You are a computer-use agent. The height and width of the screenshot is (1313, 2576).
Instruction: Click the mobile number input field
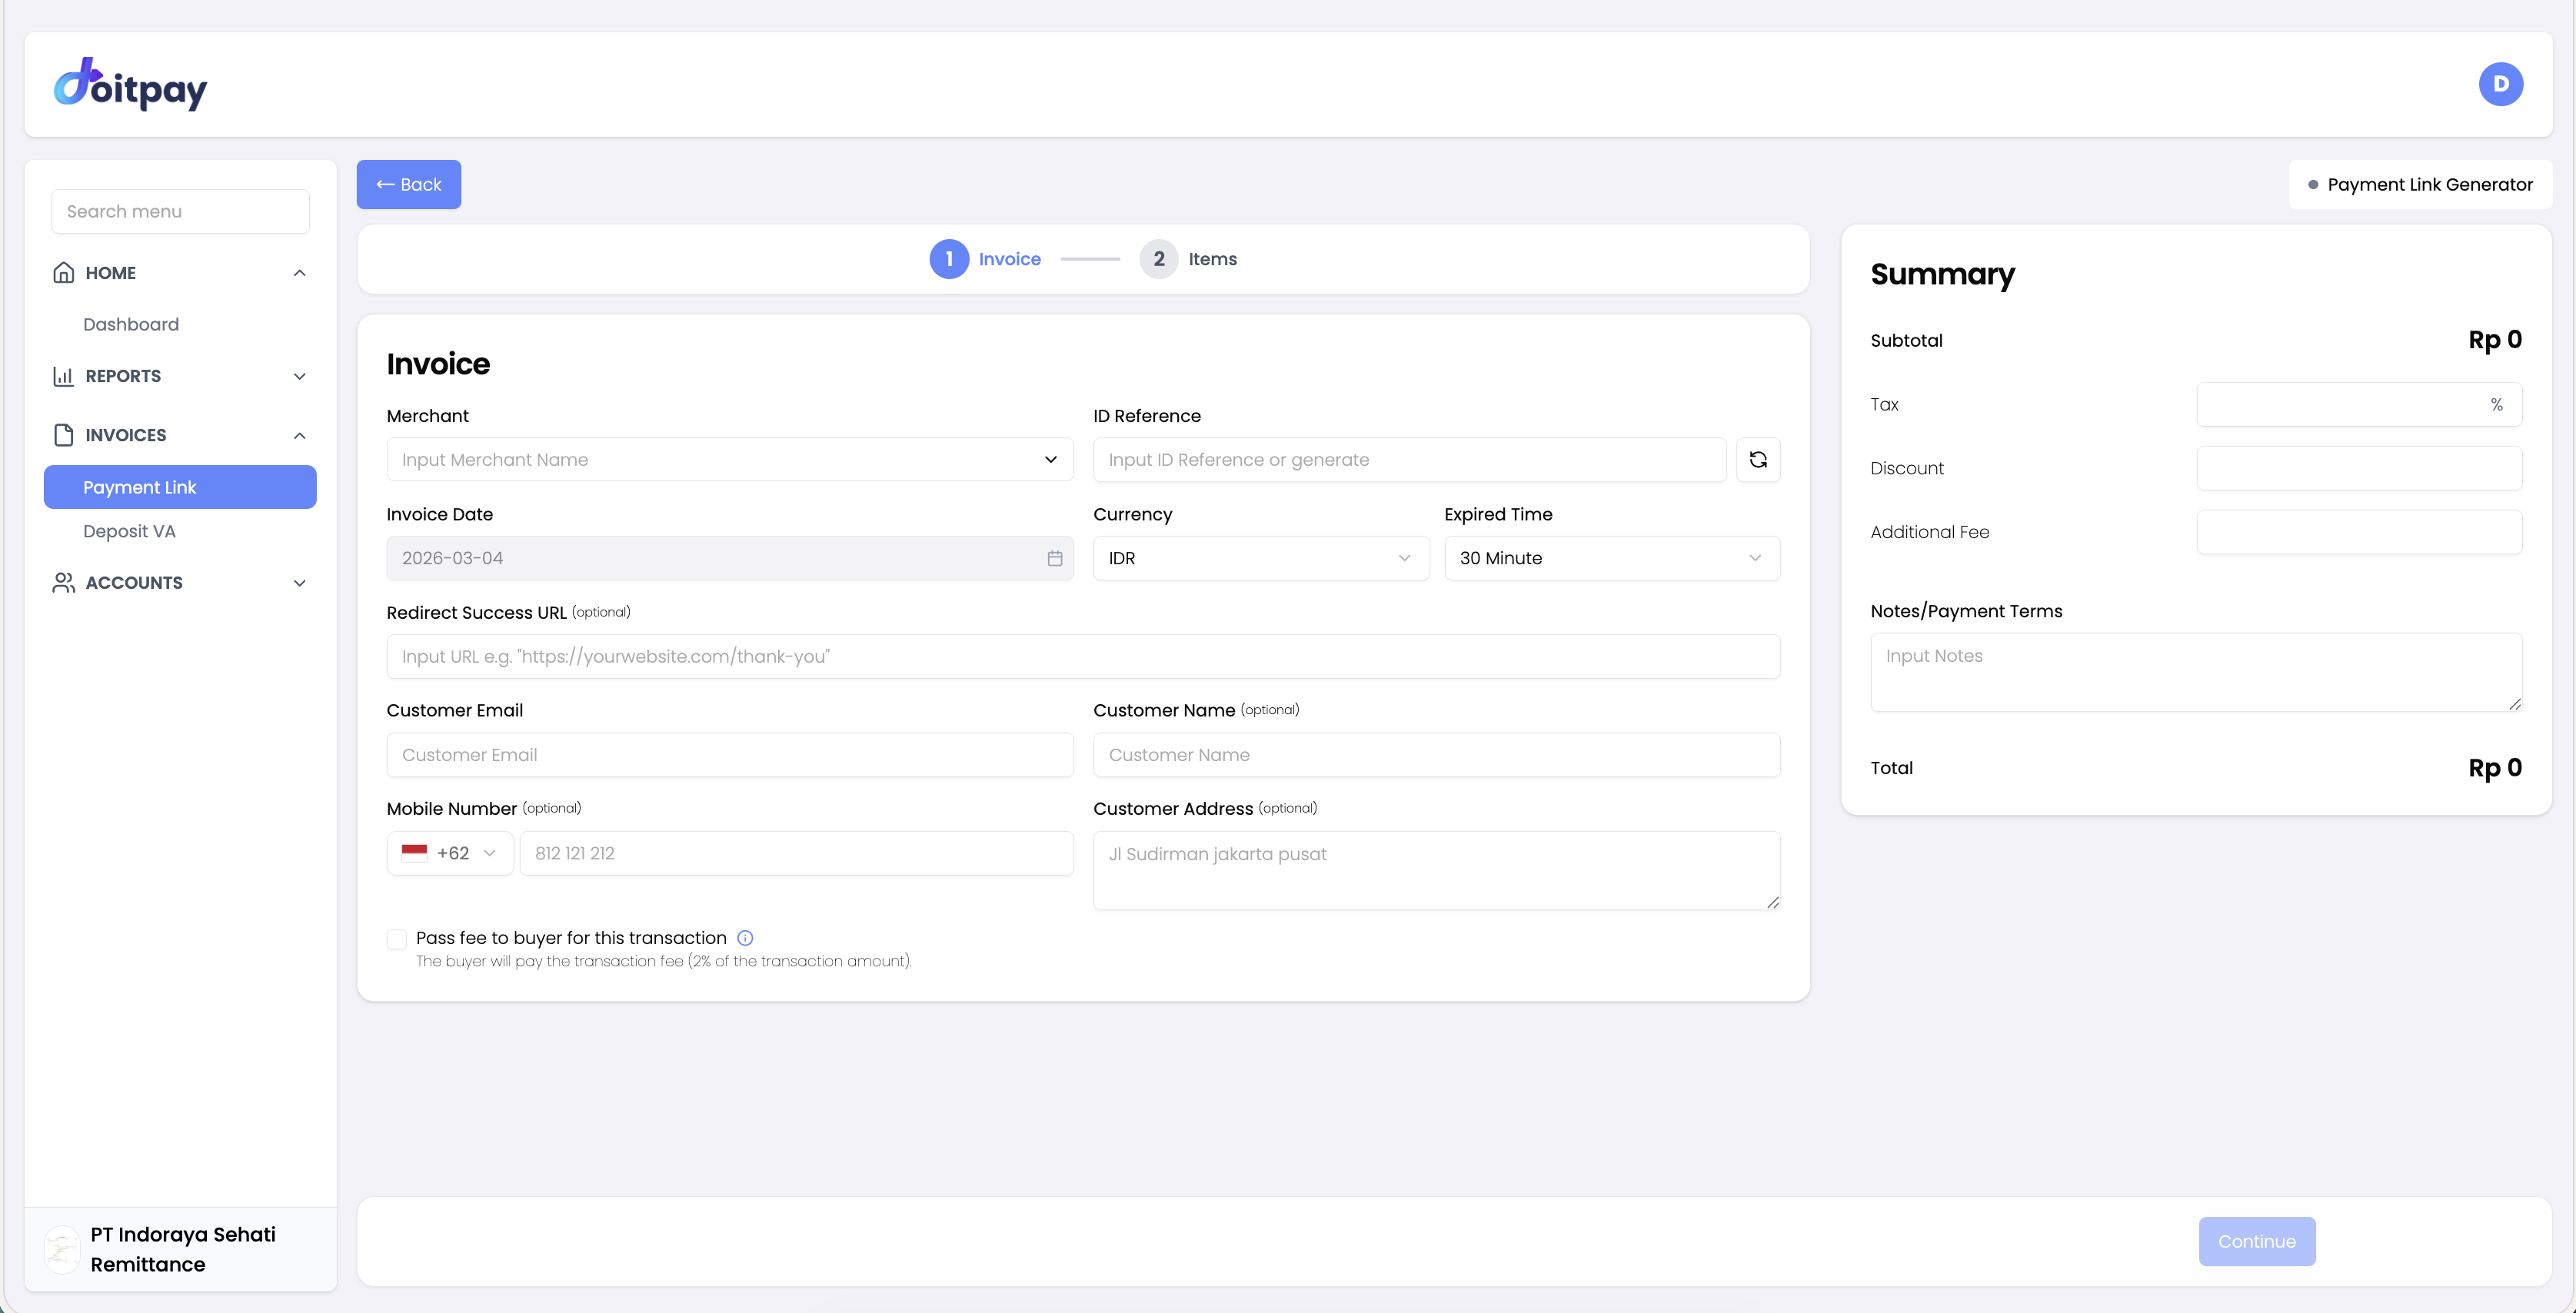796,853
